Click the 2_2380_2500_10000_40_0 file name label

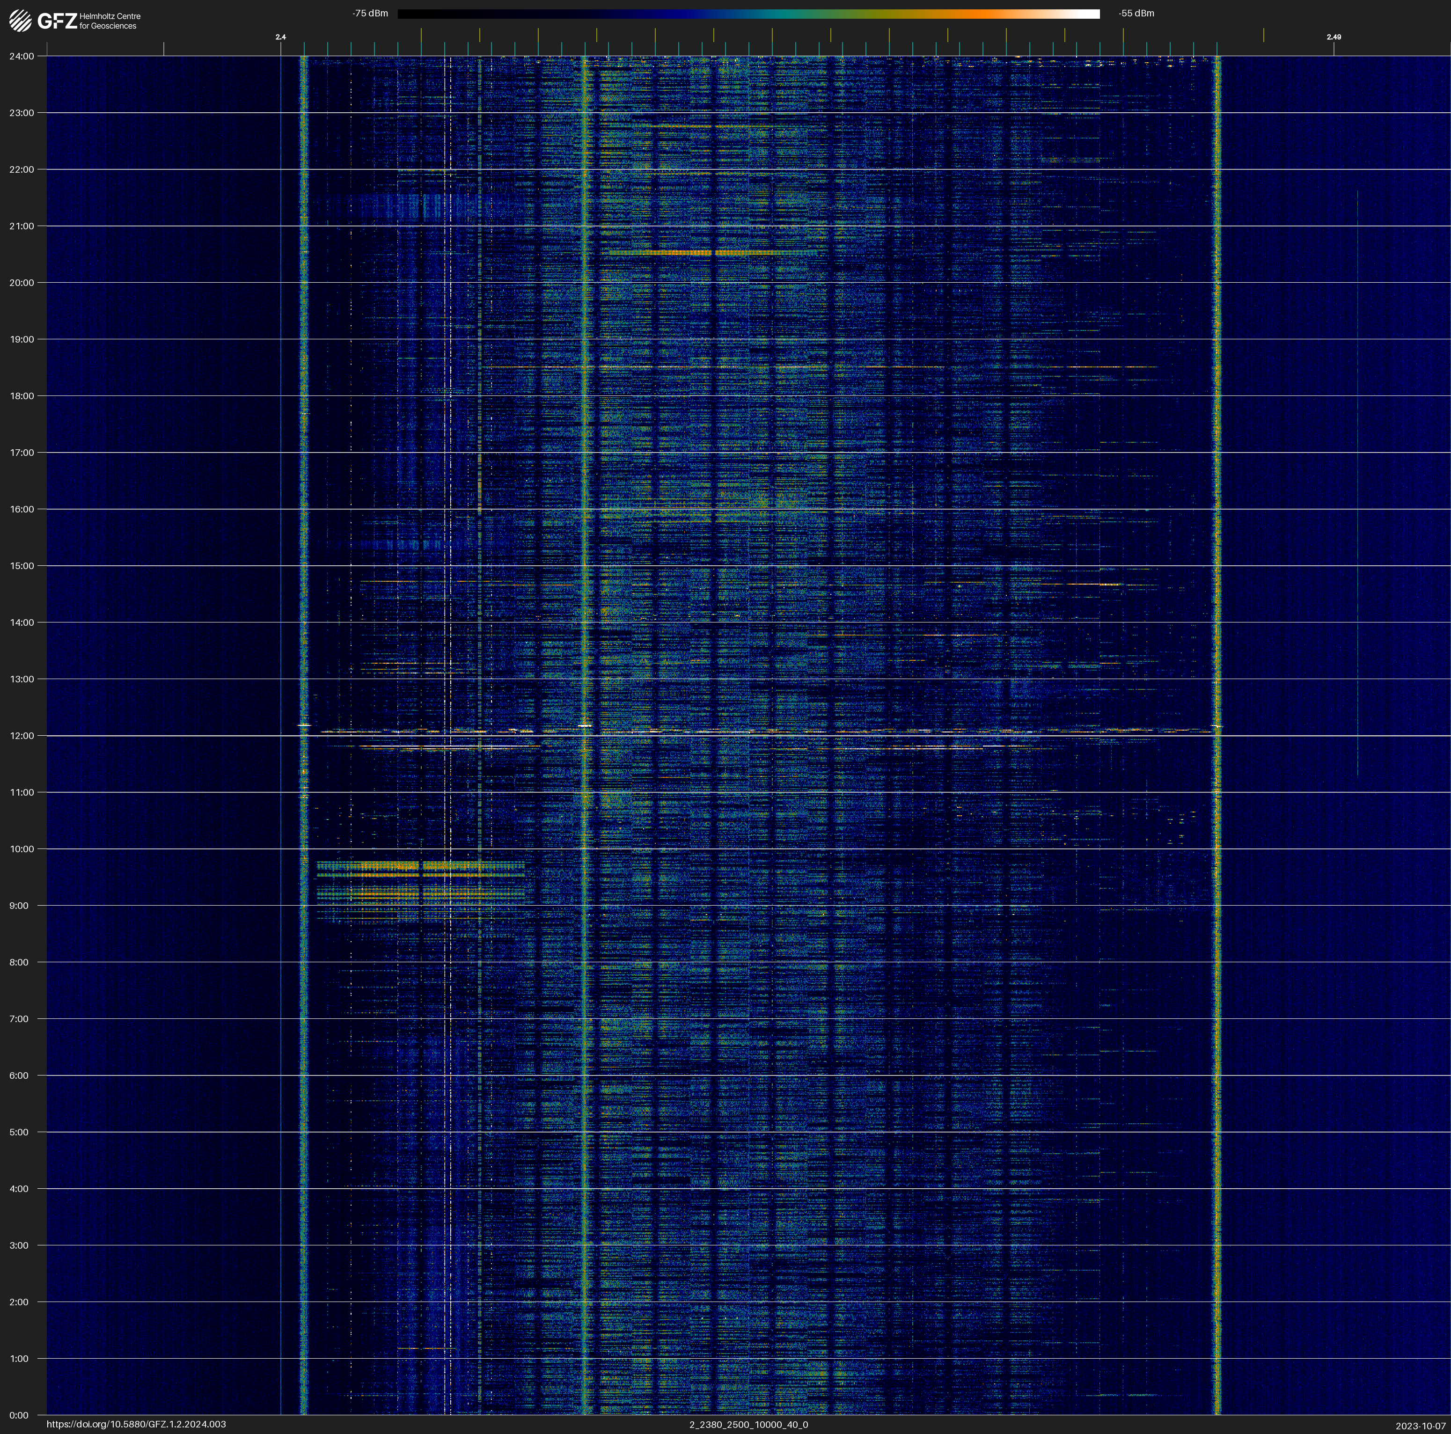point(749,1424)
